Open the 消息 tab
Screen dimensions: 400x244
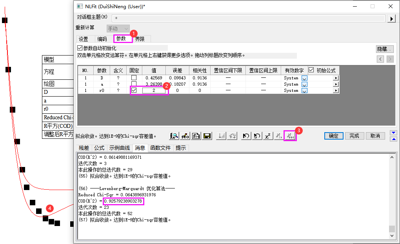click(x=140, y=148)
